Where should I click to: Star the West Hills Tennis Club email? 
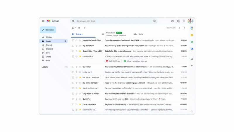[77, 40]
